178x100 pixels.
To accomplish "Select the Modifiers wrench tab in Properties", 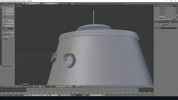I will tap(170, 22).
